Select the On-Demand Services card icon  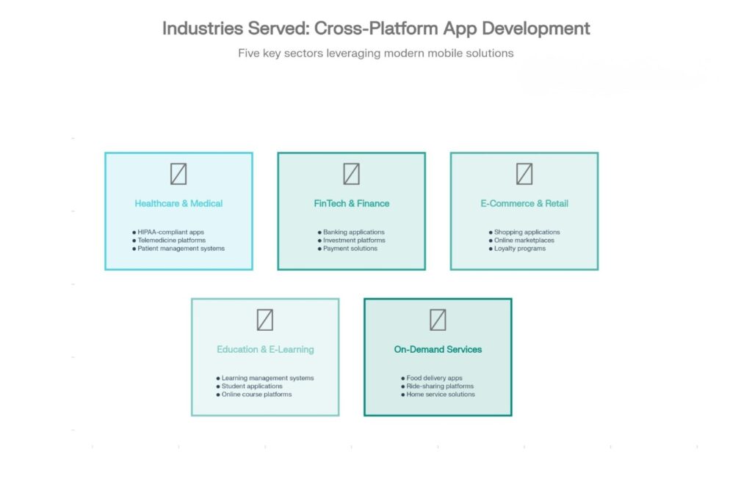(438, 320)
